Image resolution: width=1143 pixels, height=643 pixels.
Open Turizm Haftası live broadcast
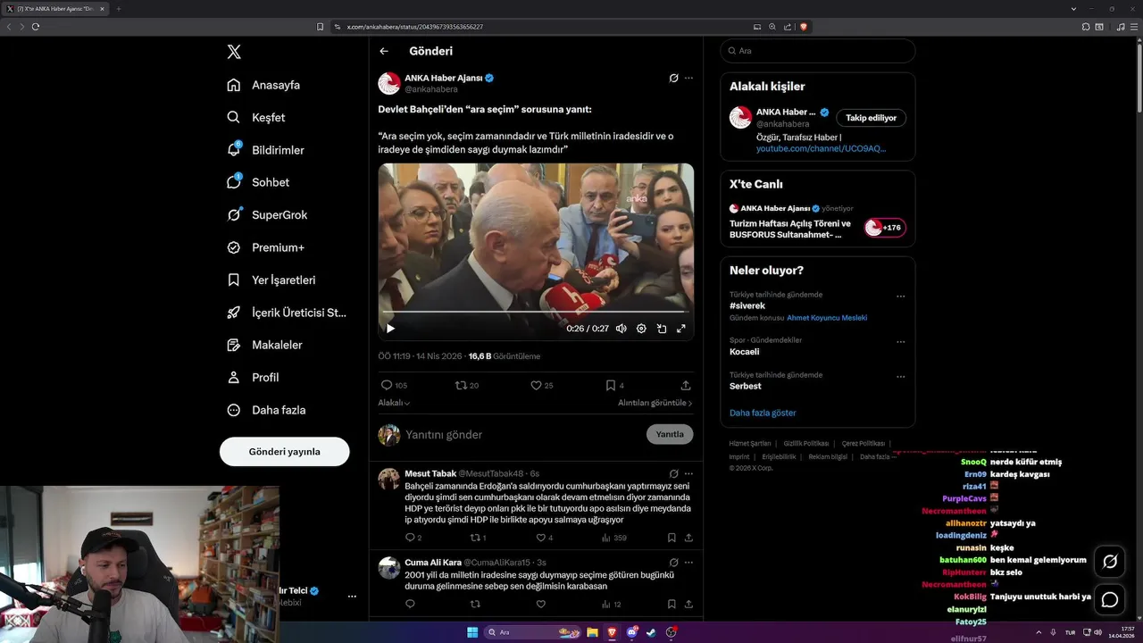pyautogui.click(x=790, y=229)
